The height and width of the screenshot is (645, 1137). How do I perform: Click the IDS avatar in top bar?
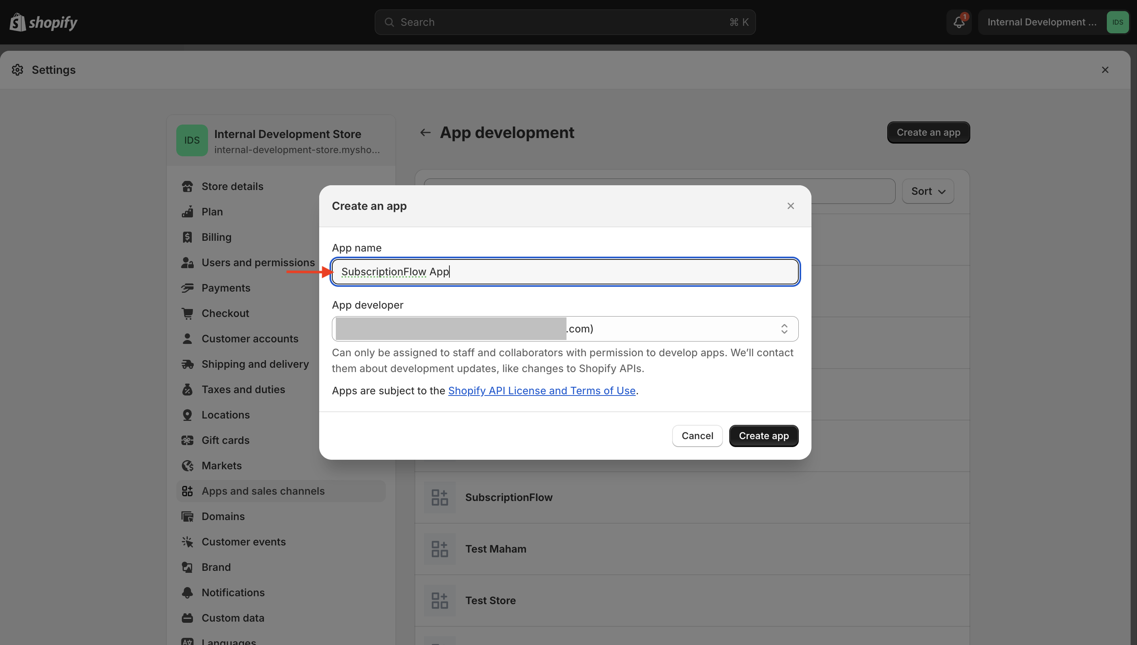tap(1118, 22)
